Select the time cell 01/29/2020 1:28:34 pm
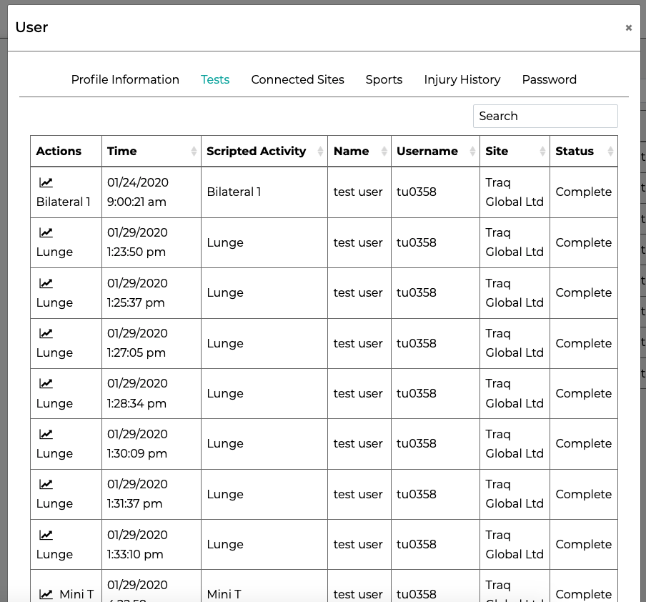Screen dimensions: 646x602 pos(151,393)
